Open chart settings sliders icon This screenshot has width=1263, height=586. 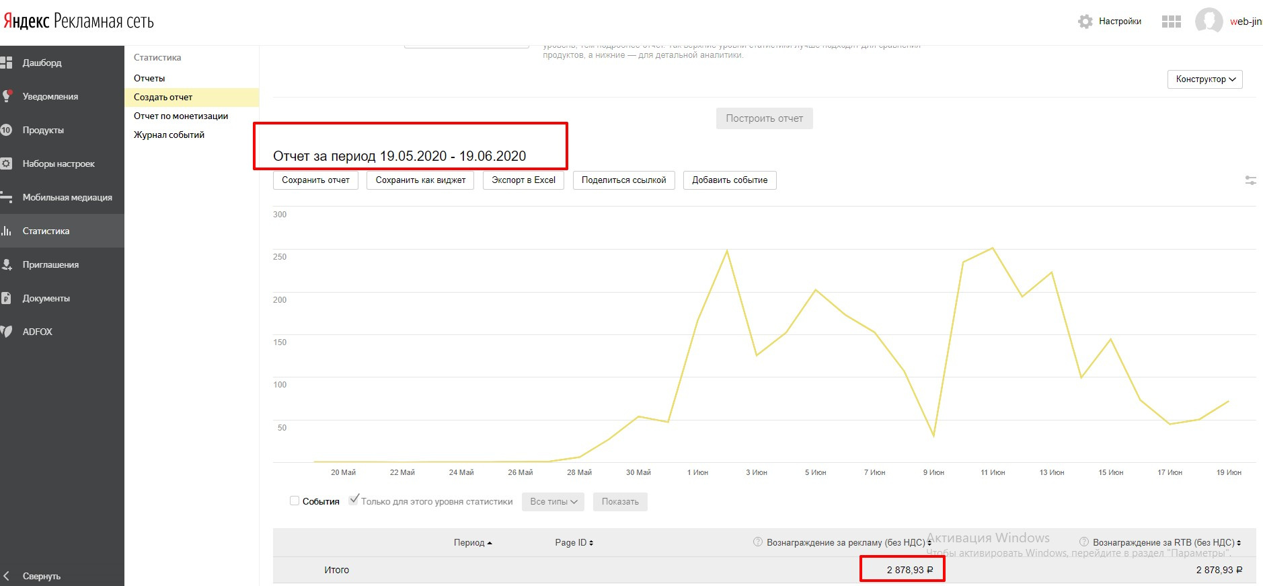click(x=1250, y=180)
